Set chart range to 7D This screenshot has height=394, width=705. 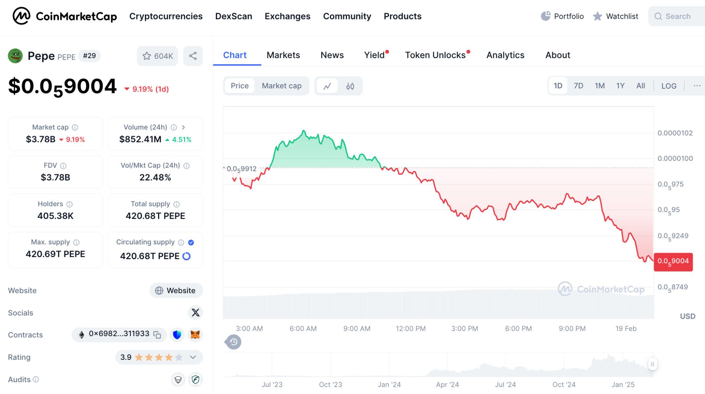pyautogui.click(x=578, y=86)
